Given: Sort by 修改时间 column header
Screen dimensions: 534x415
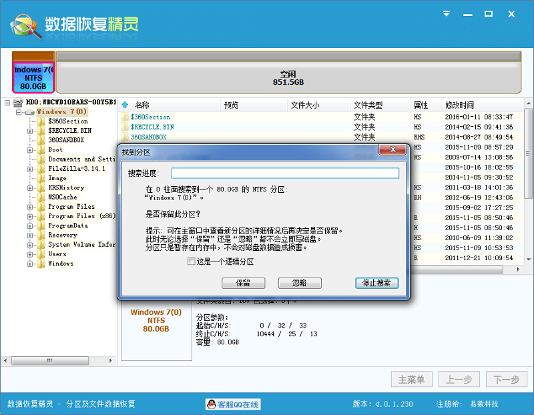Looking at the screenshot, I should click(x=459, y=105).
